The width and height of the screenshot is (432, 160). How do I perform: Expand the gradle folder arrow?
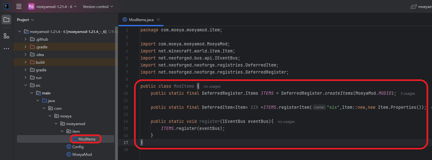tap(26, 70)
